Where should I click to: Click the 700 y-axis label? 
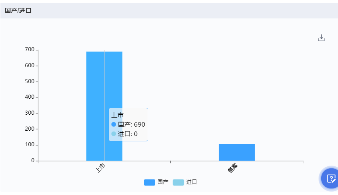point(29,50)
